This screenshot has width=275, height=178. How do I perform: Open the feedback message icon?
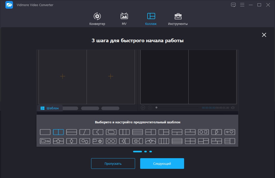coord(233,5)
